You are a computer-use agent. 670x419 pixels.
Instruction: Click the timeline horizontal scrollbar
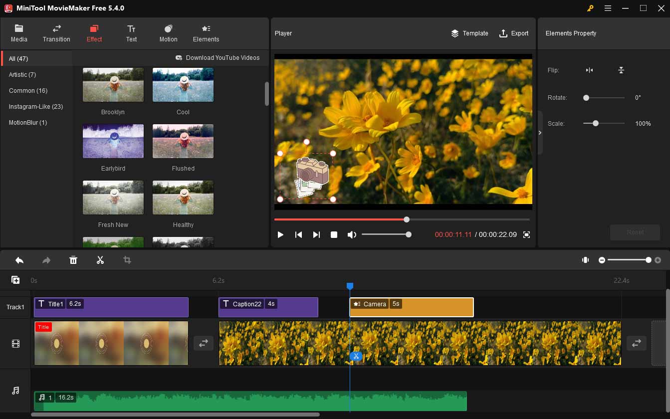(x=176, y=415)
